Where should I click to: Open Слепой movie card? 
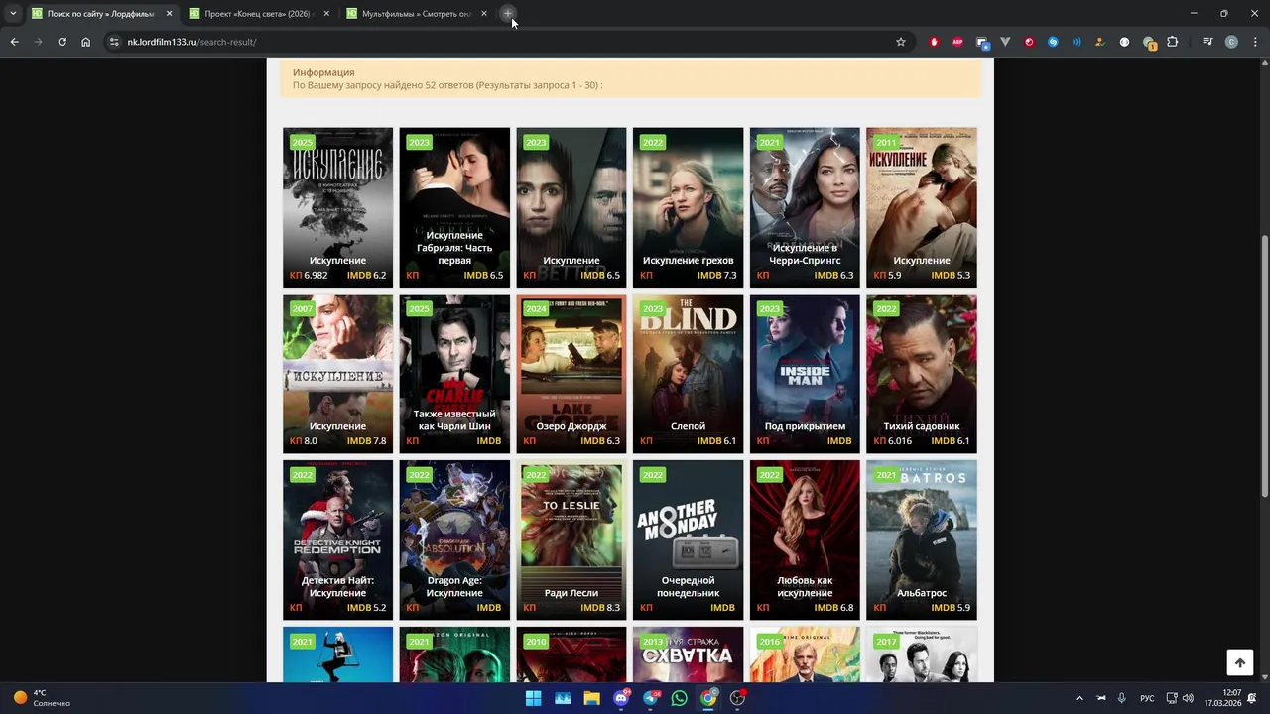[688, 374]
